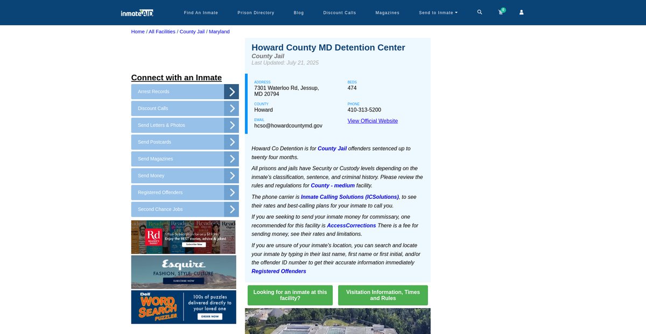The width and height of the screenshot is (646, 334).
Task: Click the arrow beside Discount Calls sidebar item
Action: tap(231, 108)
